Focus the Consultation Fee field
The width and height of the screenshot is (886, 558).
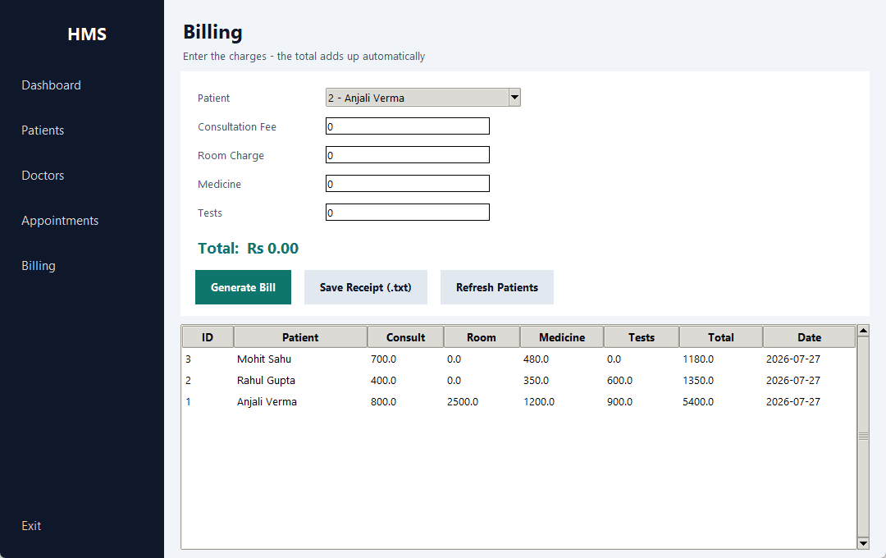tap(408, 126)
